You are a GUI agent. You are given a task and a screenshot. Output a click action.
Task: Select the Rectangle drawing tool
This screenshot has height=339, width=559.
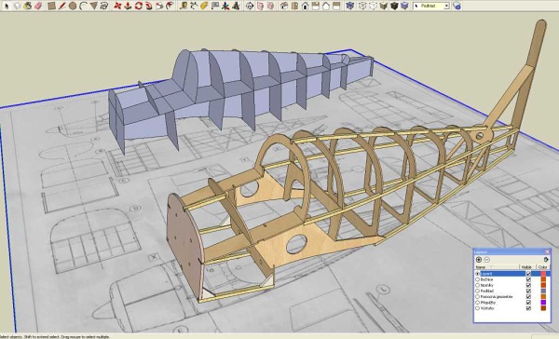51,6
